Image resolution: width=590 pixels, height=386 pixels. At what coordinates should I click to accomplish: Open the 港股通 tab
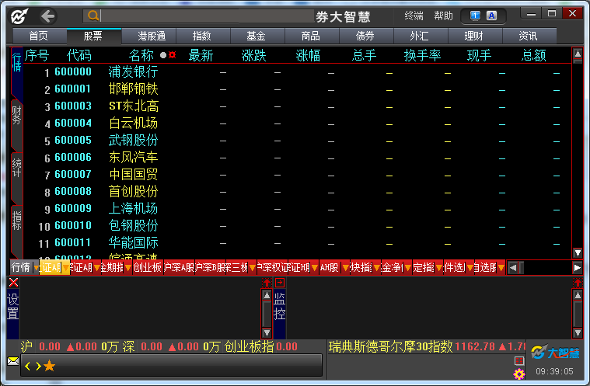pyautogui.click(x=148, y=36)
